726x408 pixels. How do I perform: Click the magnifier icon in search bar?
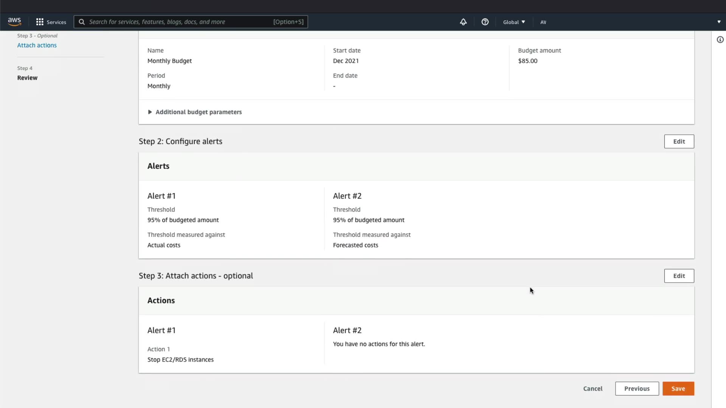82,22
